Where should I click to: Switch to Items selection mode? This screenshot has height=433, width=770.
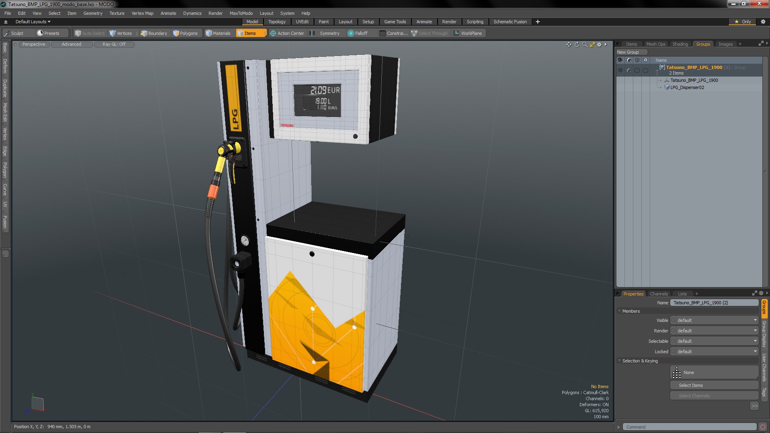(251, 33)
